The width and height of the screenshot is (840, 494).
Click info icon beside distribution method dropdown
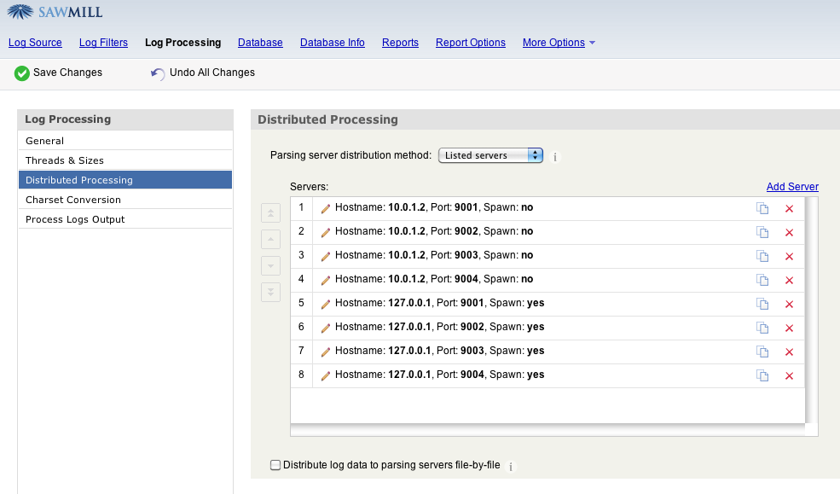[x=555, y=157]
